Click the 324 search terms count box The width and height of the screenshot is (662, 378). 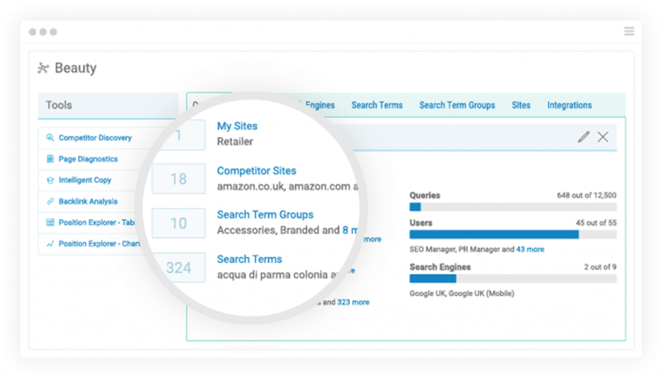click(178, 268)
